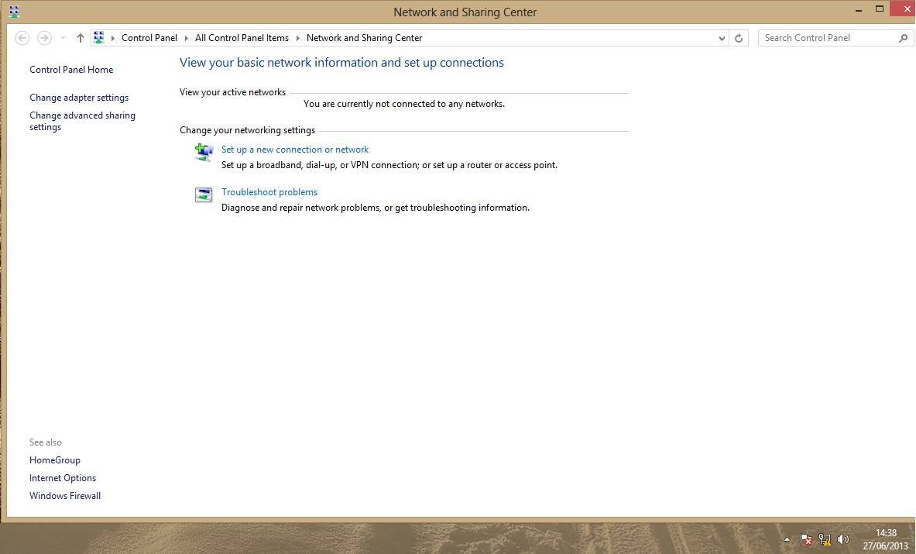Screen dimensions: 916x554
Task: Open Change advanced sharing settings
Action: click(82, 121)
